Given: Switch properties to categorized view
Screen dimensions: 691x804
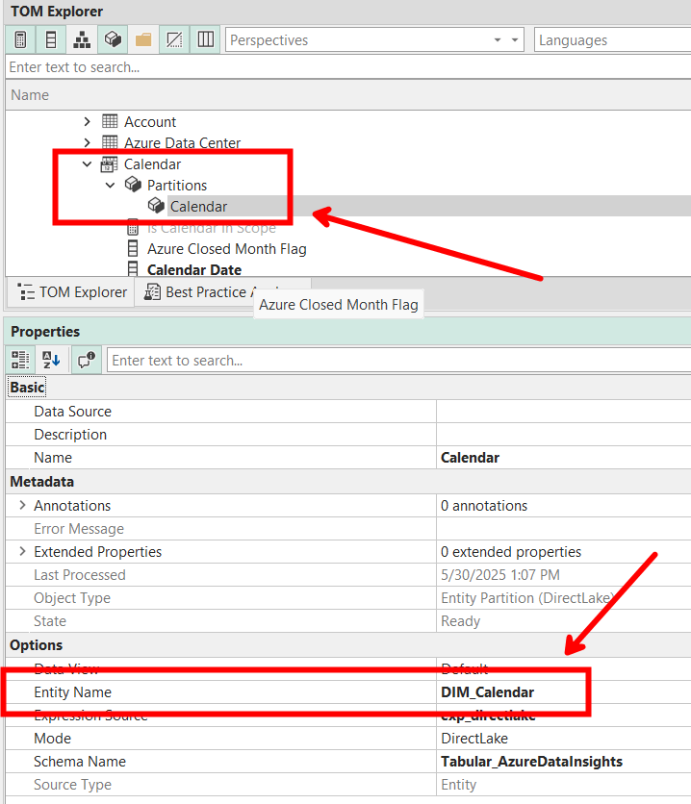Looking at the screenshot, I should coord(20,361).
